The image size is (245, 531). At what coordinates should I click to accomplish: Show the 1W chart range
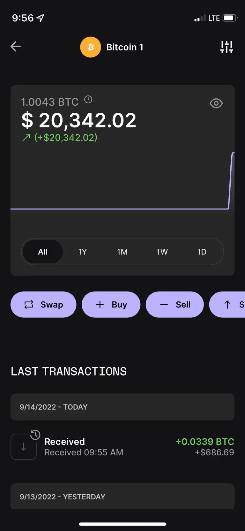162,252
